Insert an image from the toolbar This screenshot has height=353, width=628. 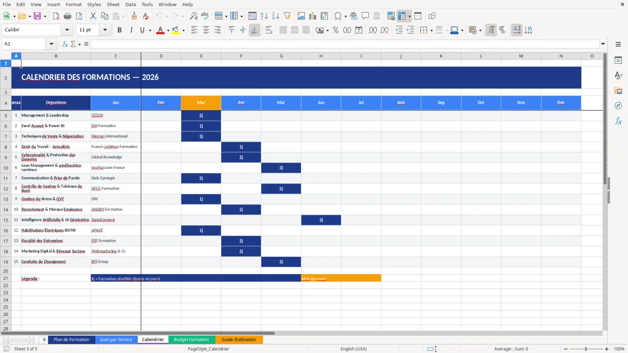[301, 16]
